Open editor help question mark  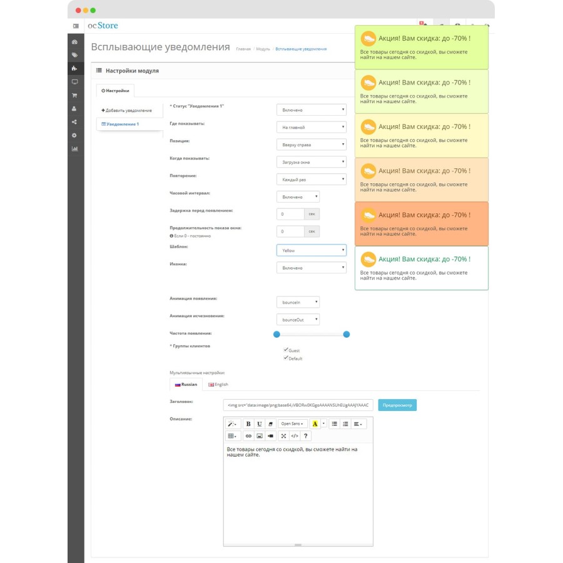click(305, 436)
